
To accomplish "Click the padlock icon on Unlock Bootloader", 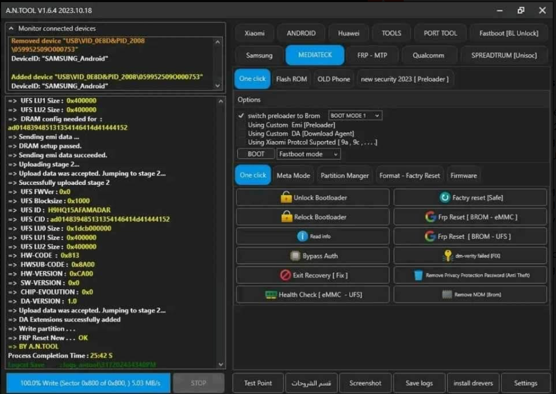I will coord(286,198).
